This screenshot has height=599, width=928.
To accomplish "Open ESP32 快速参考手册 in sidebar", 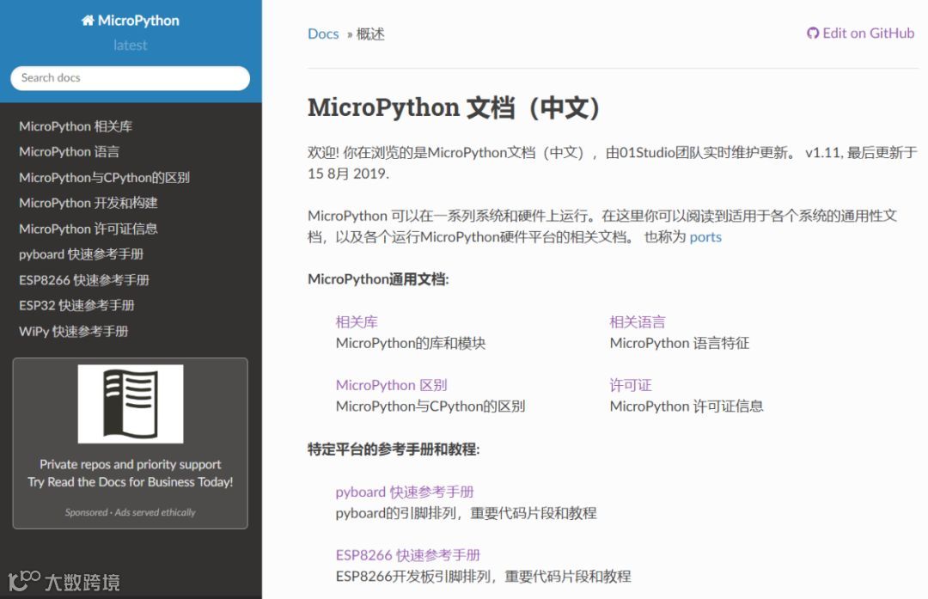I will coord(77,305).
